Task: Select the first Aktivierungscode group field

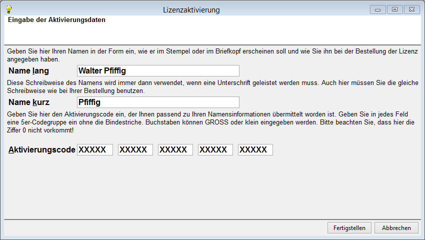Action: tap(95, 150)
